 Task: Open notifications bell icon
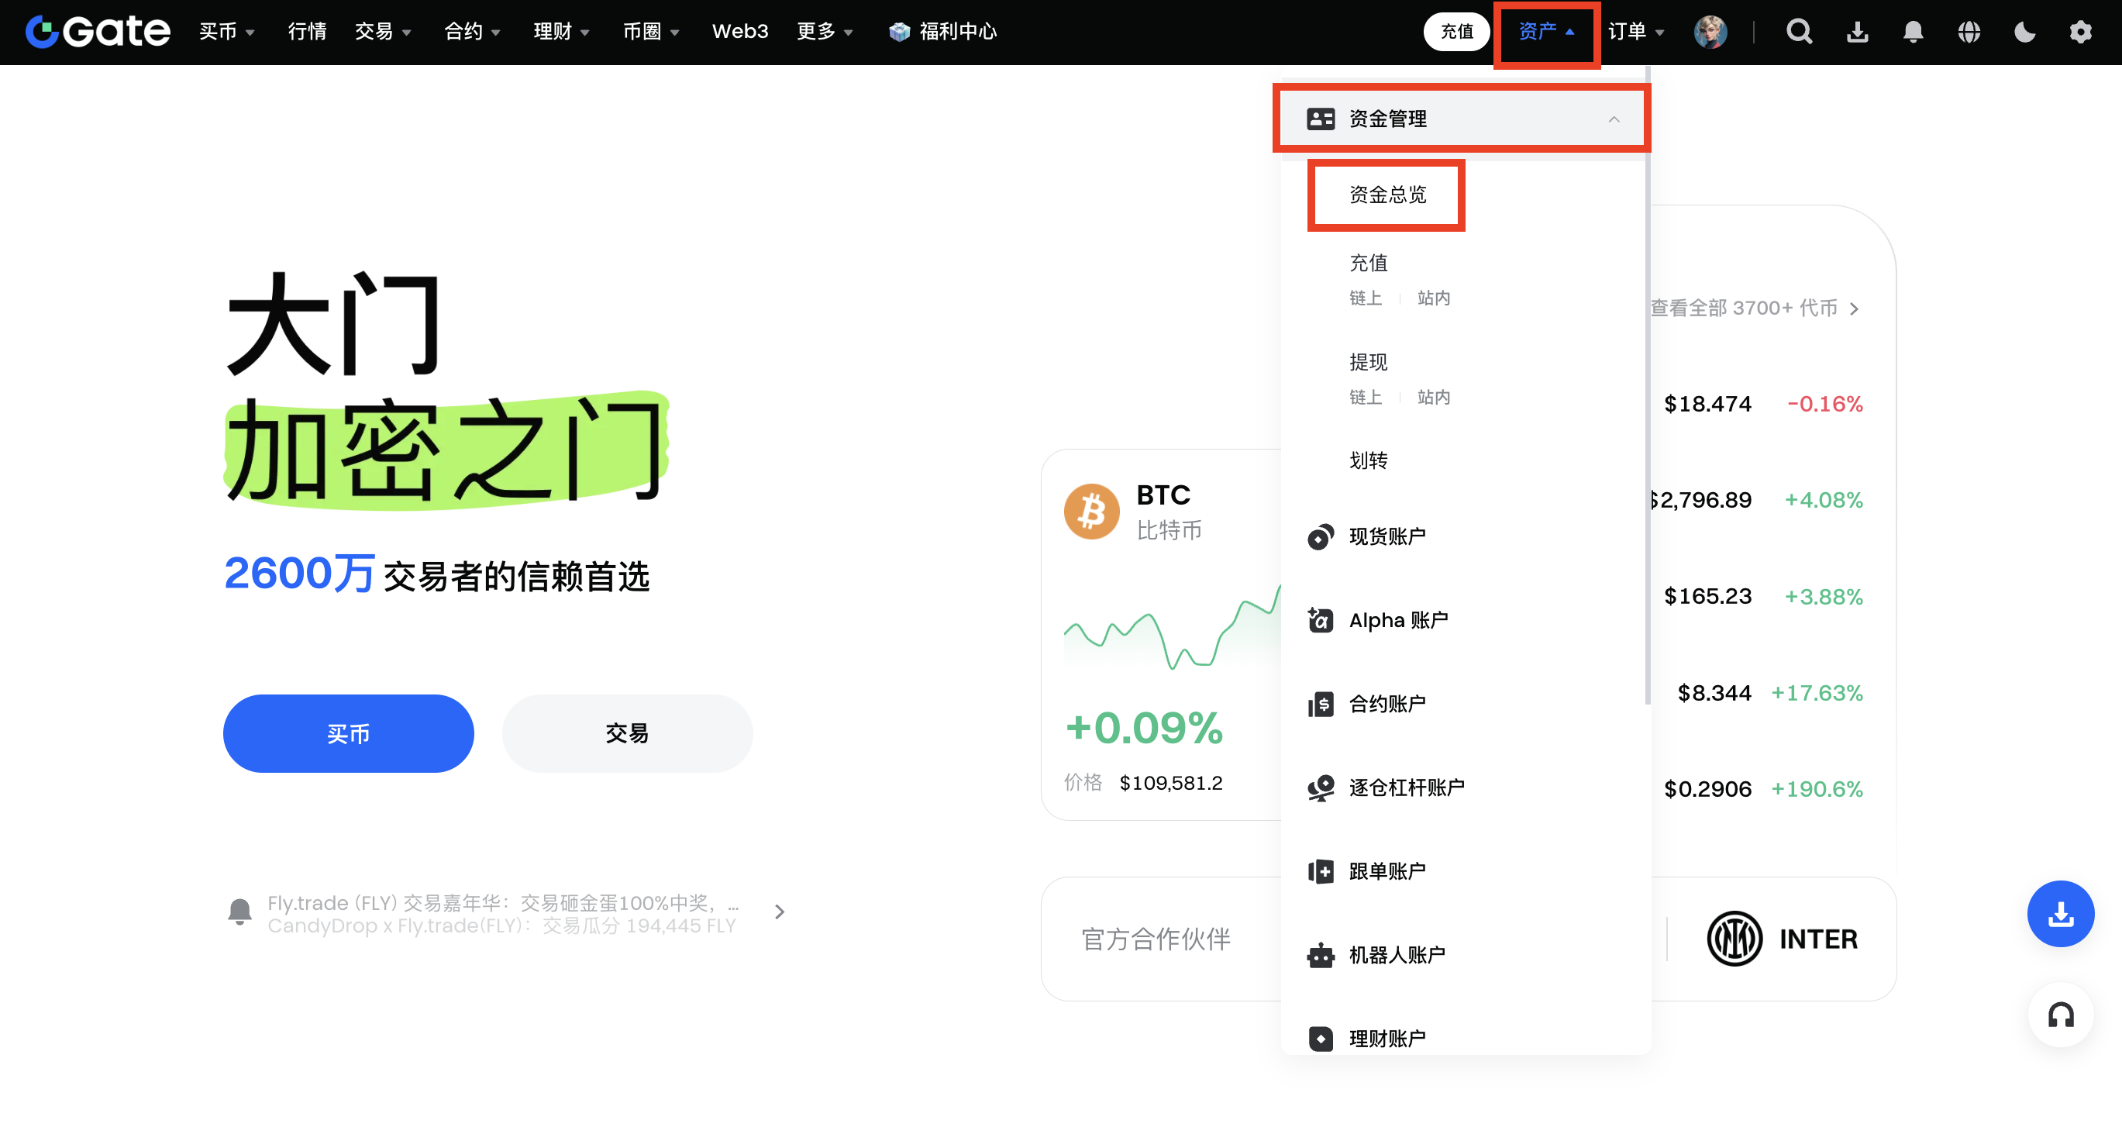[1913, 32]
